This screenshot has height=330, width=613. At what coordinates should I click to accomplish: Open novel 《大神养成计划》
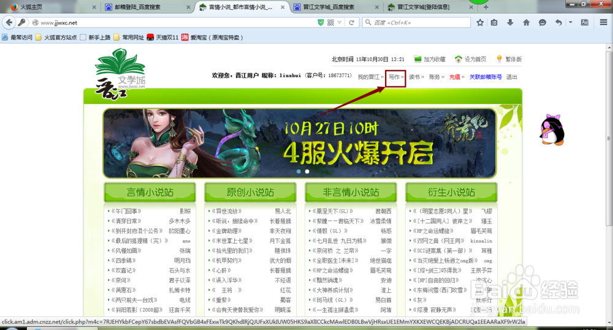coord(333,290)
